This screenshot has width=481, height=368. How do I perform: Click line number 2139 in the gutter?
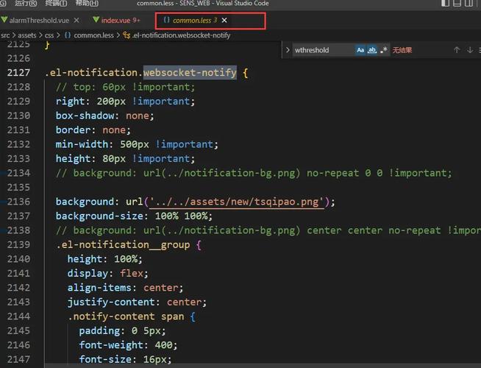pyautogui.click(x=18, y=244)
